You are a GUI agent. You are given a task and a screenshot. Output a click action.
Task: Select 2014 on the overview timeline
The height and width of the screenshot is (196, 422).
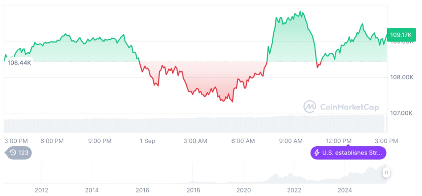92,190
